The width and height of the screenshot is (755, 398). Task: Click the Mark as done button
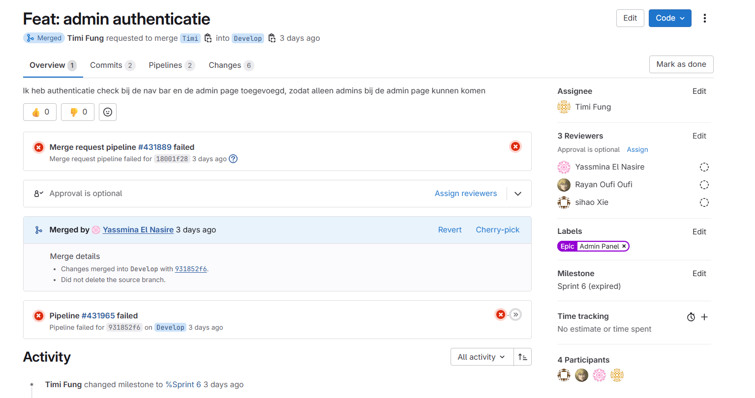point(681,64)
